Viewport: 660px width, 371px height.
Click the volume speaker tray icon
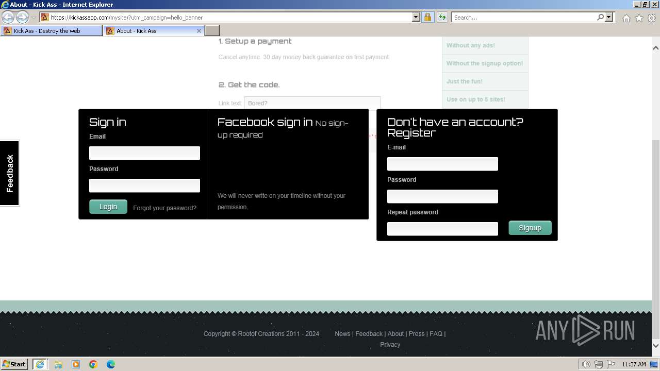586,364
